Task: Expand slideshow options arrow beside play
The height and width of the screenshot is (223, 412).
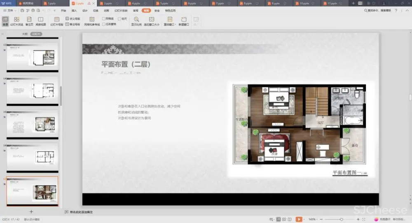Action: pyautogui.click(x=304, y=219)
